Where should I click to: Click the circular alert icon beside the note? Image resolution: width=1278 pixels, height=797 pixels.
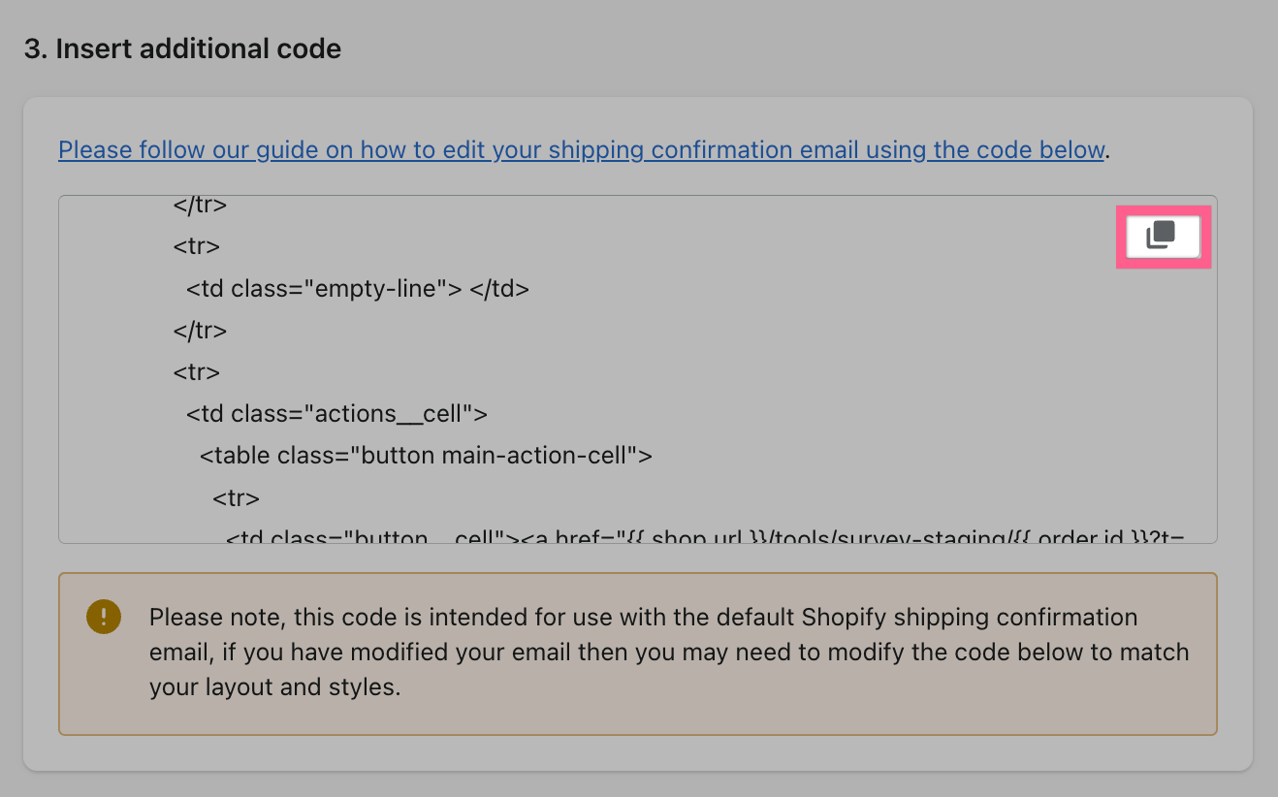click(x=104, y=617)
